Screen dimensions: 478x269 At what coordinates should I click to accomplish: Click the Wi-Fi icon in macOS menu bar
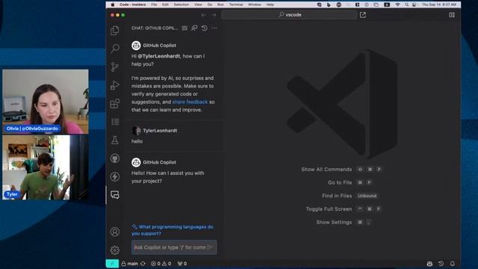coord(397,4)
